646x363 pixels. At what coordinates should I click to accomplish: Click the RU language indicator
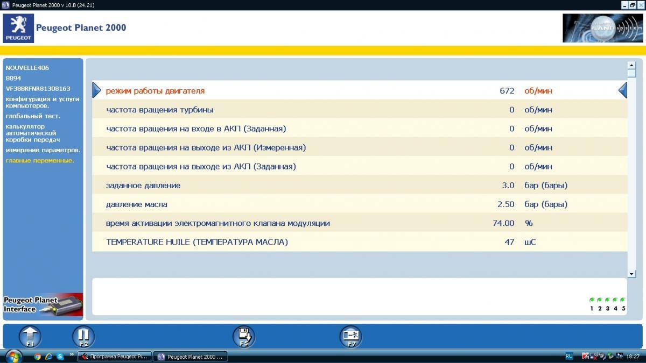(569, 356)
